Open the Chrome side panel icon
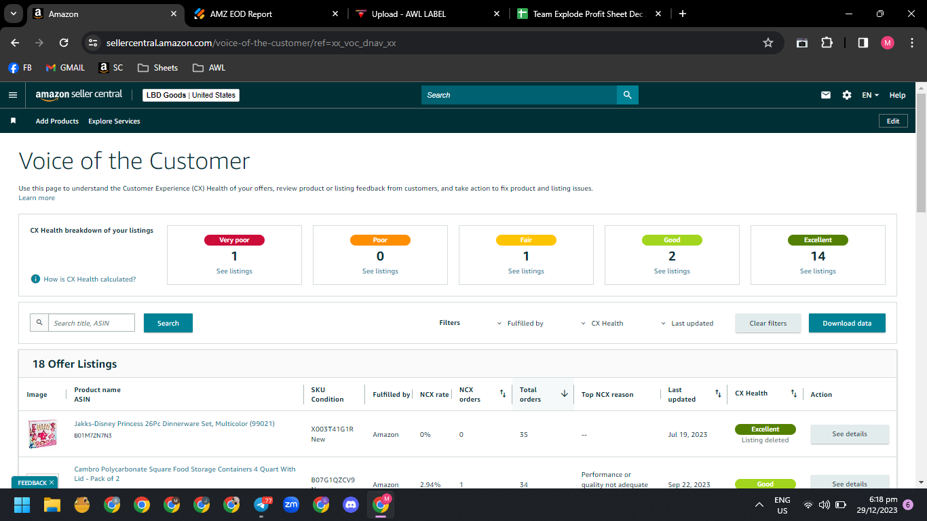The height and width of the screenshot is (521, 927). [863, 43]
